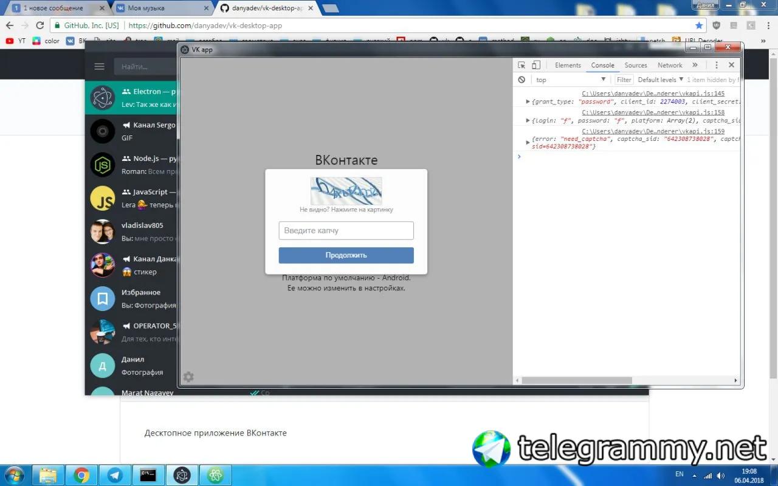Go back in the Chrome browser
Image resolution: width=778 pixels, height=486 pixels.
click(x=10, y=26)
